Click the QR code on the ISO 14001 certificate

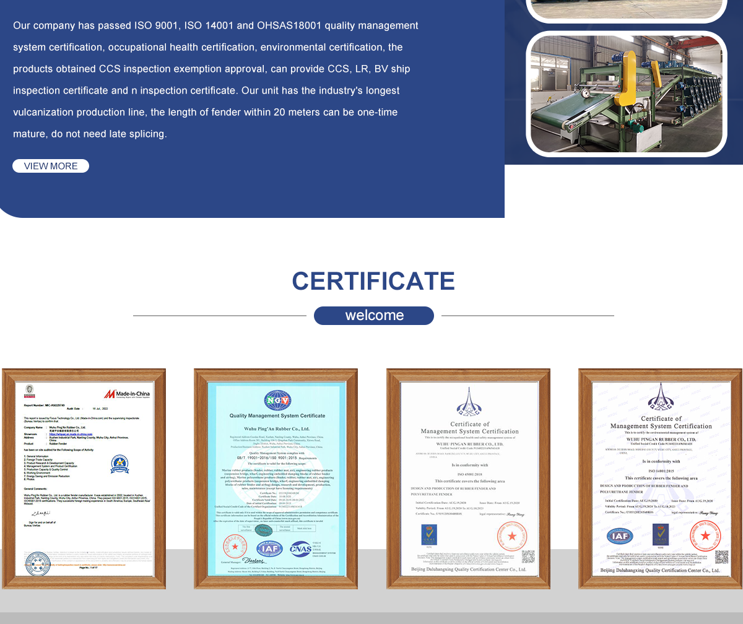[x=721, y=557]
